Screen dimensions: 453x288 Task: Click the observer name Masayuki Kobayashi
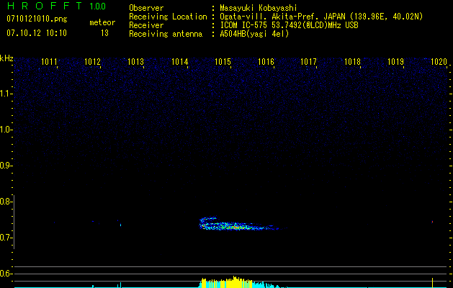[259, 8]
